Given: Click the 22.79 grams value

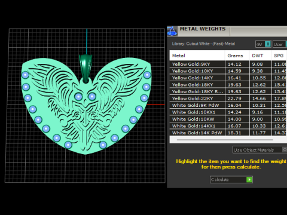Looking at the screenshot, I should coord(234,99).
